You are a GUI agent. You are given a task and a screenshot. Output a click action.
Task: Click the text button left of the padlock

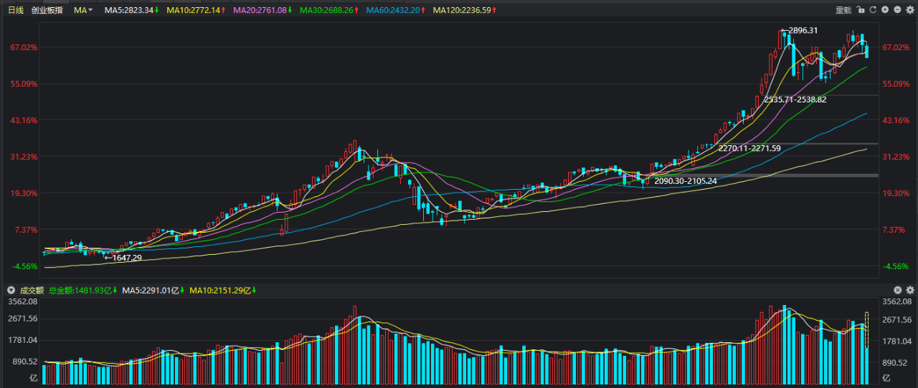tap(843, 10)
